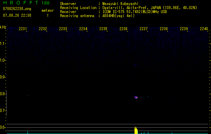Screen dimensions: 211x134
Task: Click the 2233 time axis marker
Action: click(63, 29)
